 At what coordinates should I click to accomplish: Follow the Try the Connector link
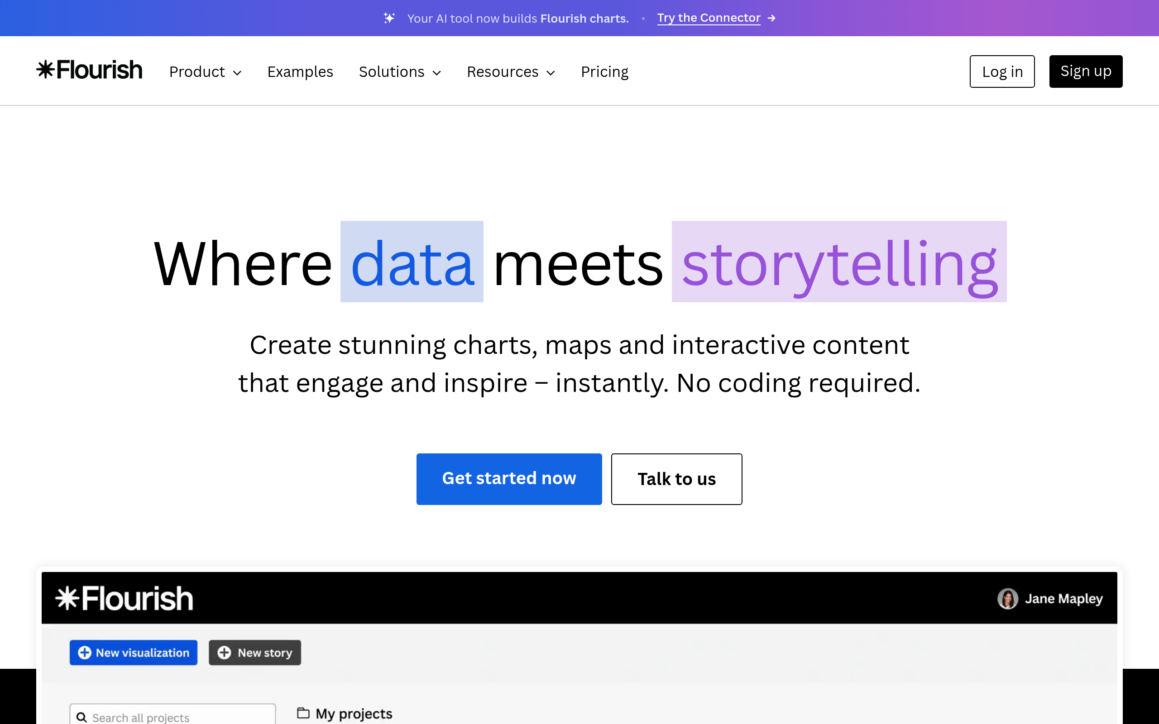[709, 18]
